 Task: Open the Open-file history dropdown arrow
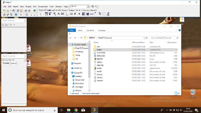(11, 11)
